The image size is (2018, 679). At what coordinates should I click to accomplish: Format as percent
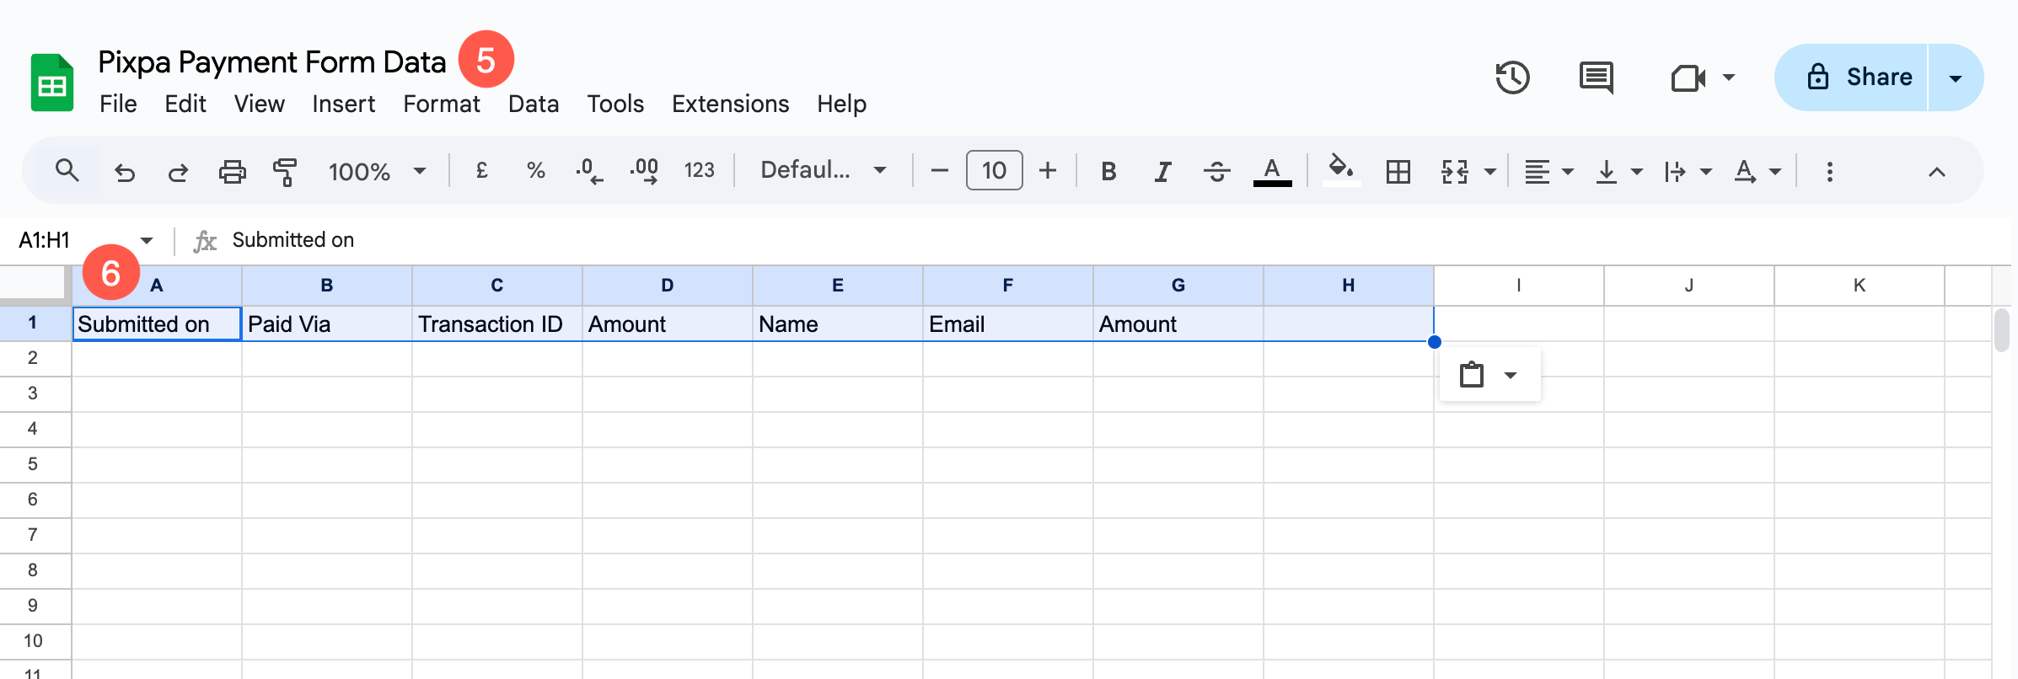[x=535, y=171]
